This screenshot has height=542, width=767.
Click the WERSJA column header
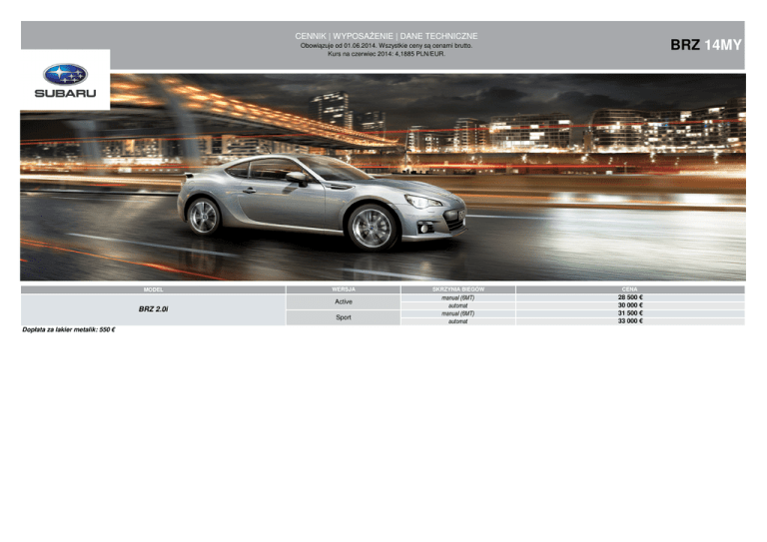coord(343,289)
